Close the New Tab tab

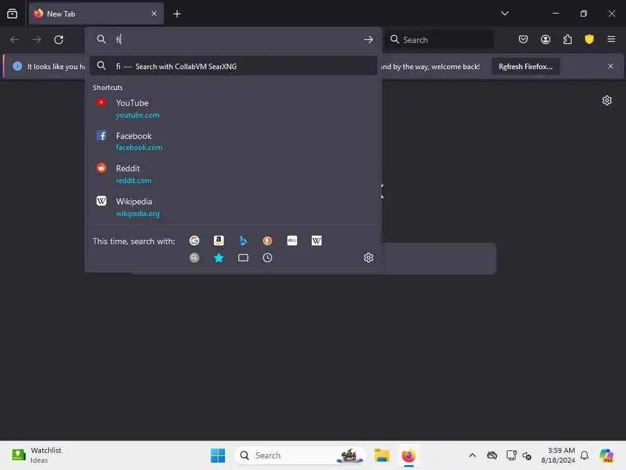pos(153,13)
